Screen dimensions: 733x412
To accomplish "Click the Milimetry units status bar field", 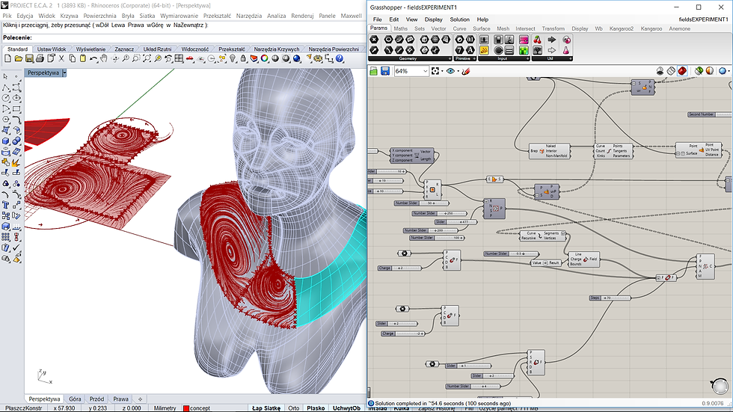I will pos(165,408).
